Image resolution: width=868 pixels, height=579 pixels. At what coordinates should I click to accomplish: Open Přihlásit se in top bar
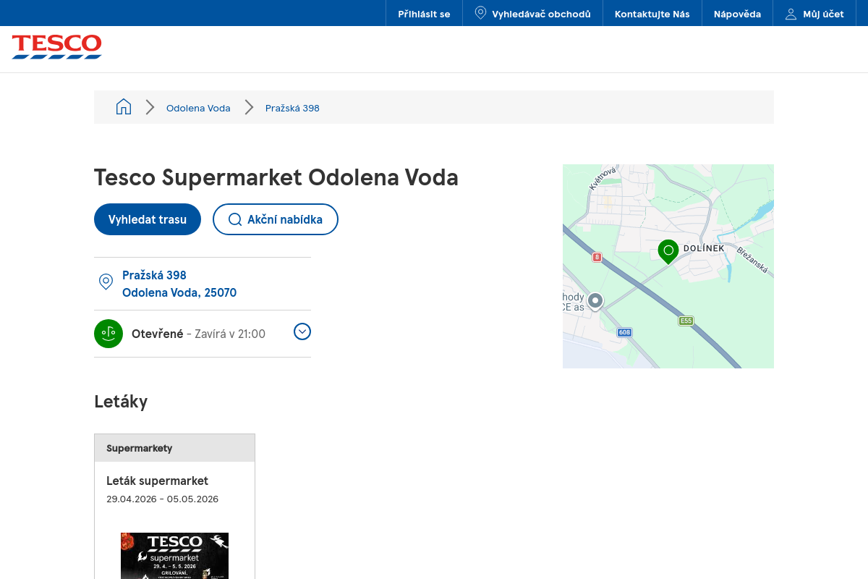point(424,14)
